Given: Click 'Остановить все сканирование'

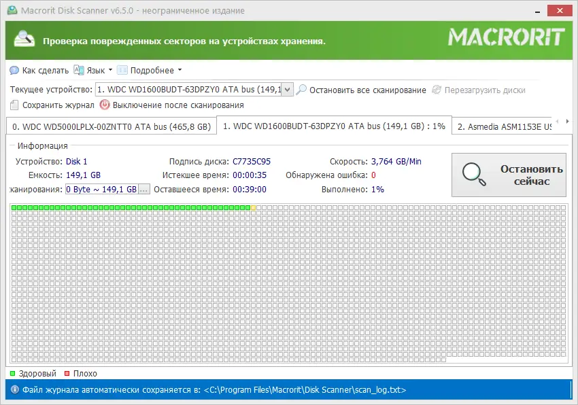Looking at the screenshot, I should [361, 90].
